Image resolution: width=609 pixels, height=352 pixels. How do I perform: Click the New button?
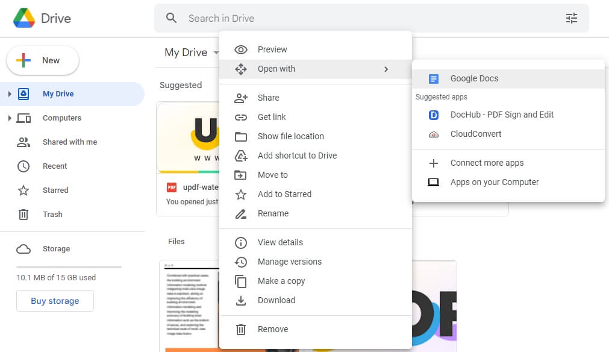click(43, 61)
